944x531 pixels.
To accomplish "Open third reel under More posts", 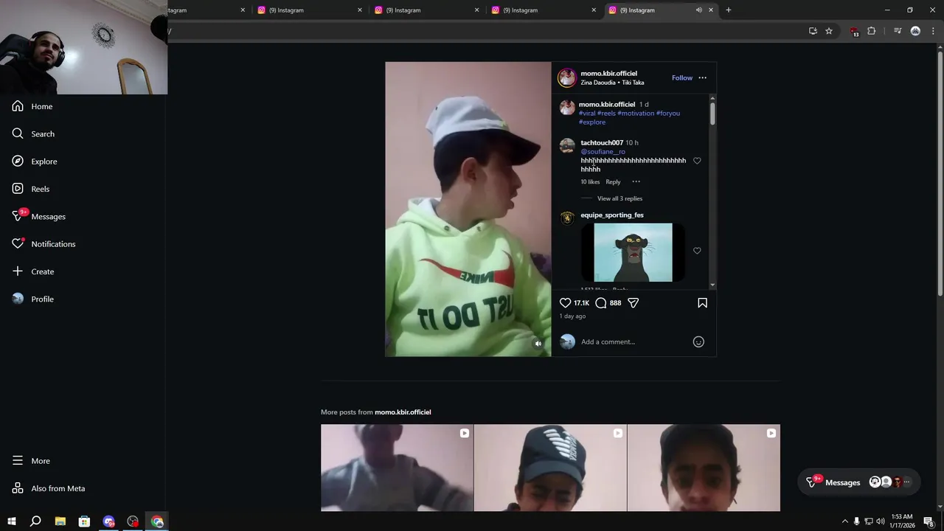I will [704, 468].
